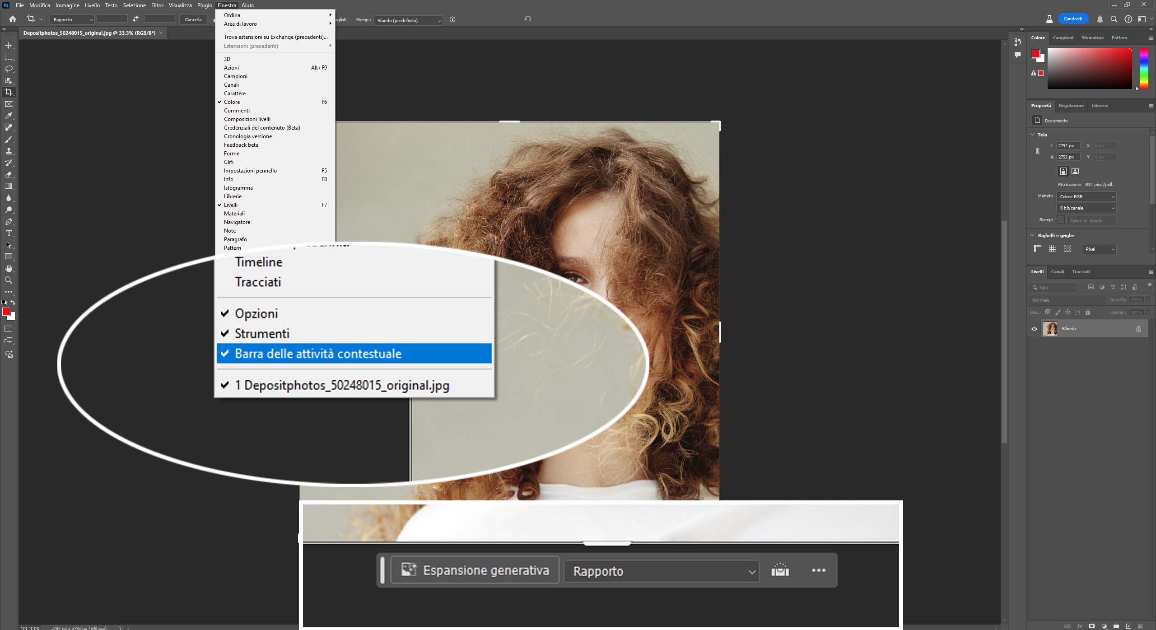The width and height of the screenshot is (1156, 630).
Task: Open the Rapporto dropdown in contextual bar
Action: pyautogui.click(x=662, y=571)
